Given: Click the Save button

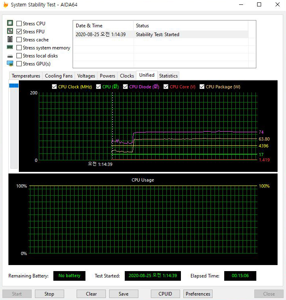Looking at the screenshot, I should pos(124,294).
